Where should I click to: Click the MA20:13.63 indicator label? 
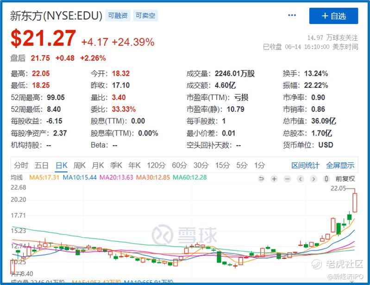pos(116,177)
